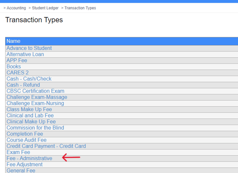Image resolution: width=238 pixels, height=173 pixels.
Task: Click CBSC Certification Exam link
Action: [x=35, y=91]
